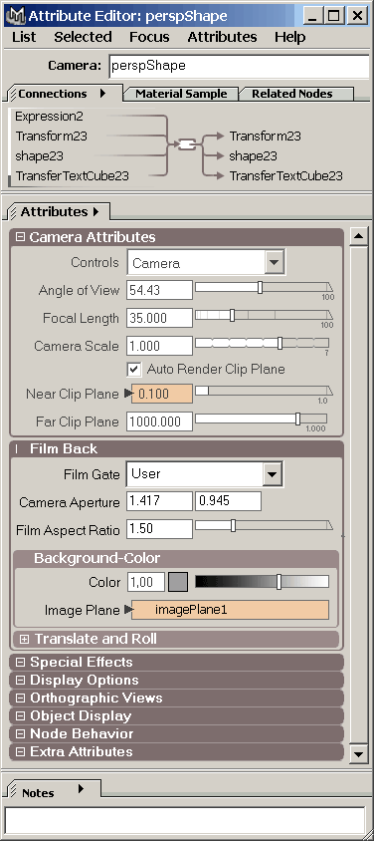Click the Camera name field perspShape
Image resolution: width=374 pixels, height=841 pixels.
click(x=239, y=67)
